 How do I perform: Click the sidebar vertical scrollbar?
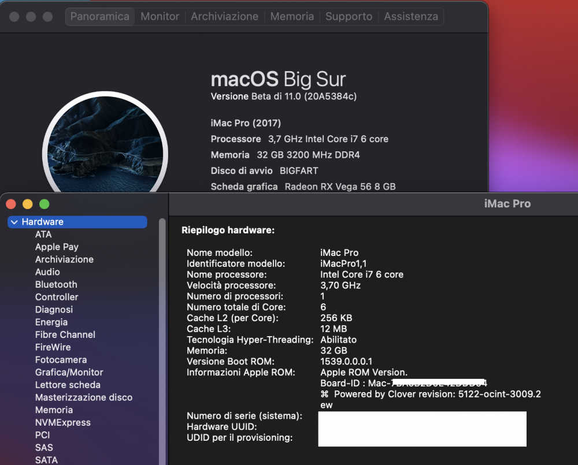click(162, 341)
